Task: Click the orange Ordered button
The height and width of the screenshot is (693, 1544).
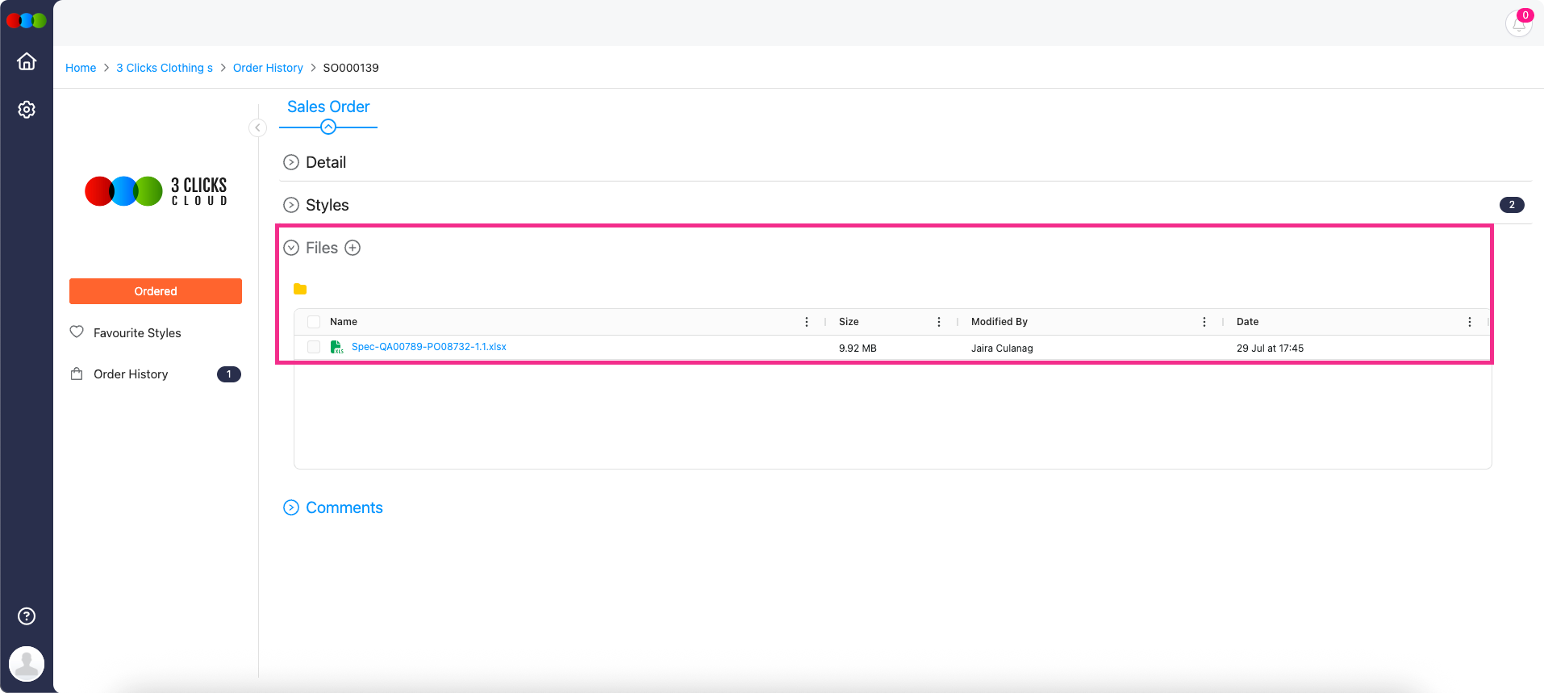Action: coord(156,291)
